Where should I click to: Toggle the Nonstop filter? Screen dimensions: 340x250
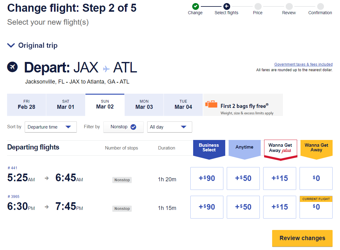(x=123, y=127)
